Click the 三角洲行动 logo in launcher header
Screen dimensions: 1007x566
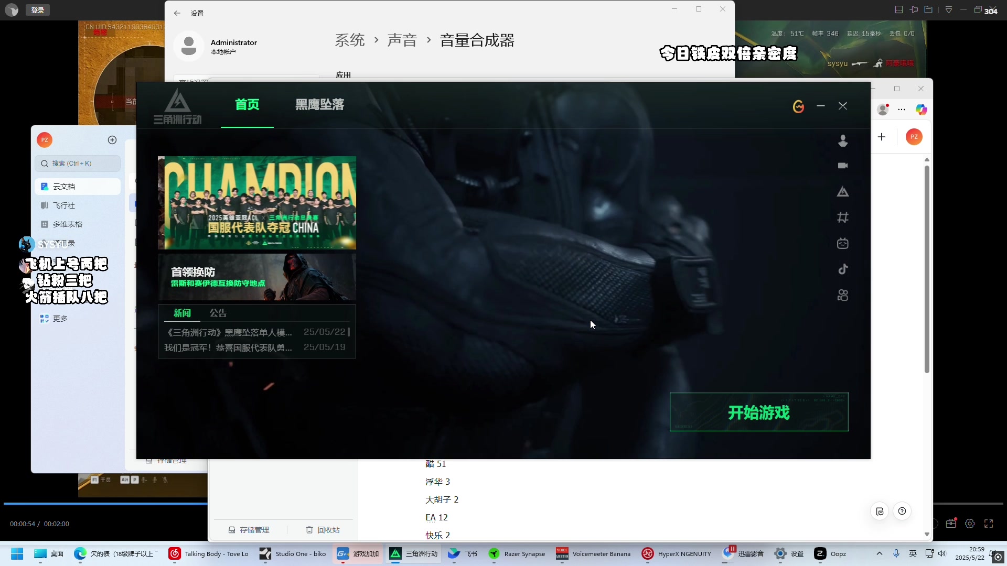coord(177,106)
